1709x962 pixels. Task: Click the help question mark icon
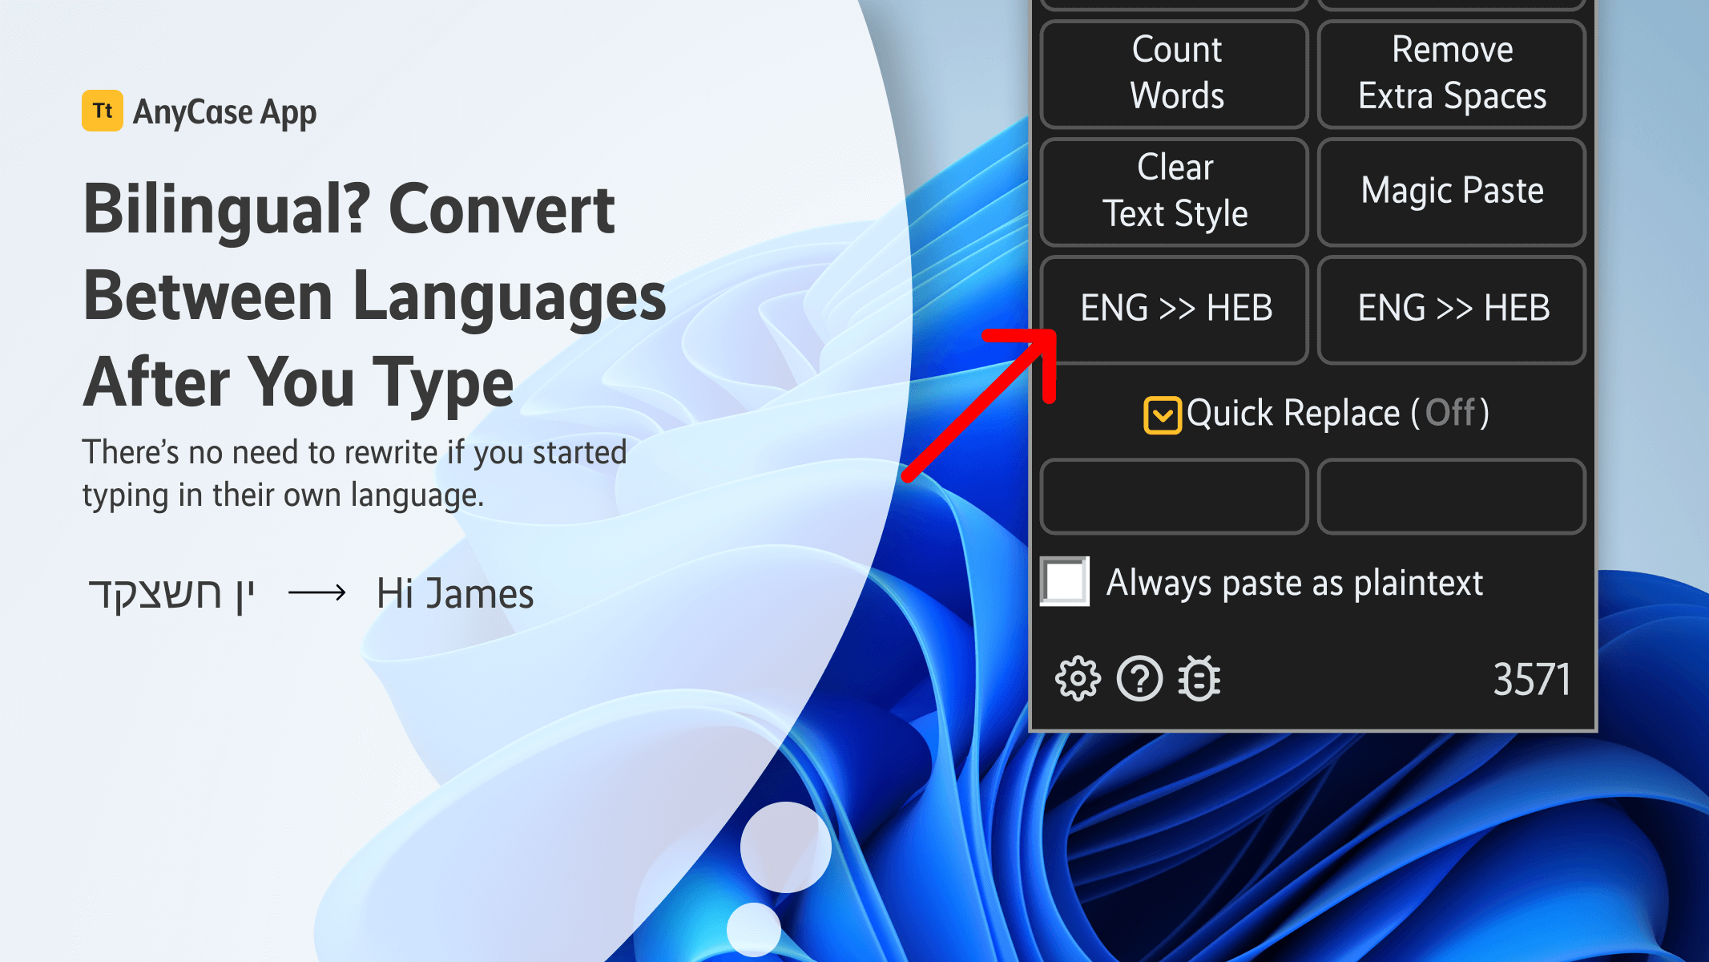pos(1139,679)
